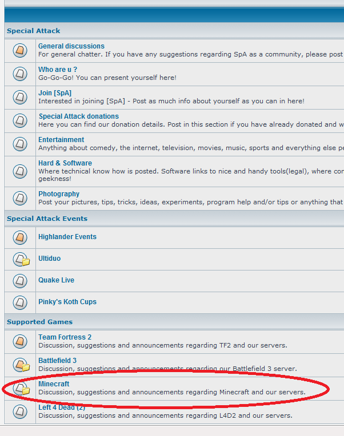Click the Minecraft servers description text
344x436 pixels.
172,392
